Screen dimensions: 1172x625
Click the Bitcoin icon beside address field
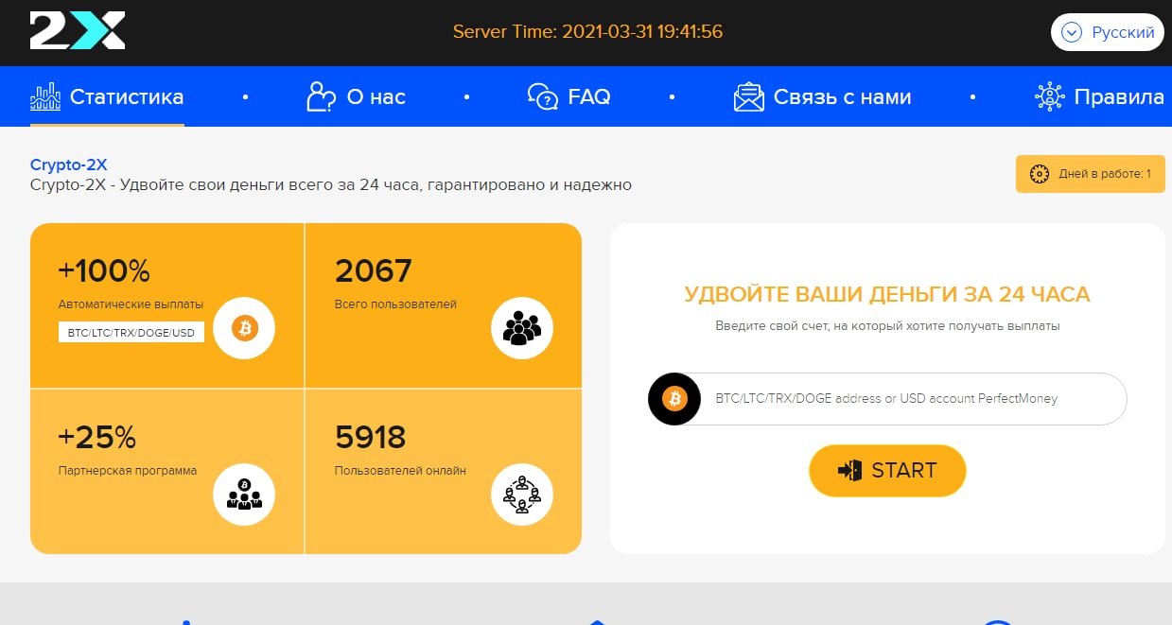pyautogui.click(x=674, y=399)
